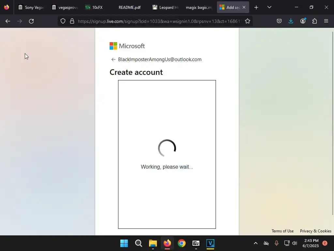
Task: Open the network display tray icon
Action: (287, 243)
